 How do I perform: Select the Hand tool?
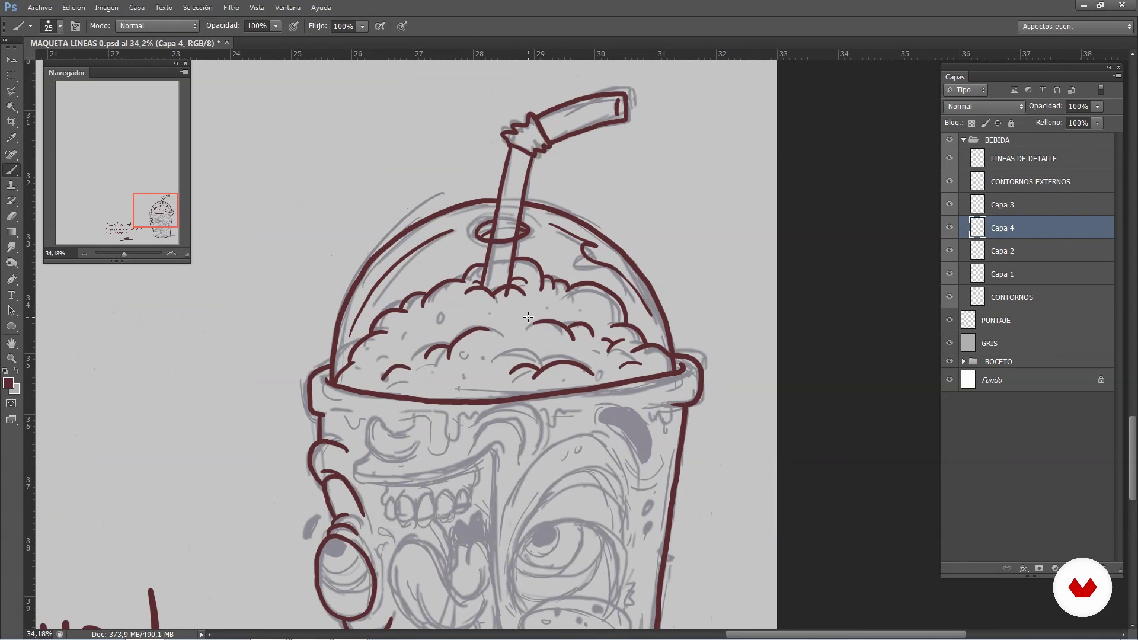(11, 343)
